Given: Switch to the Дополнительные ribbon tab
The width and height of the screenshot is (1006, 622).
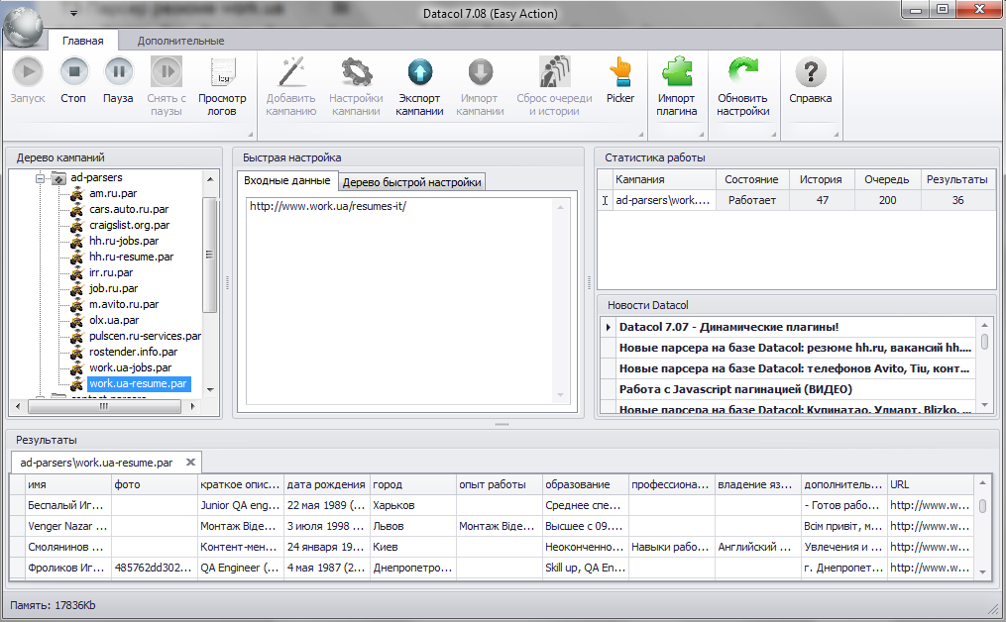Looking at the screenshot, I should pyautogui.click(x=181, y=41).
